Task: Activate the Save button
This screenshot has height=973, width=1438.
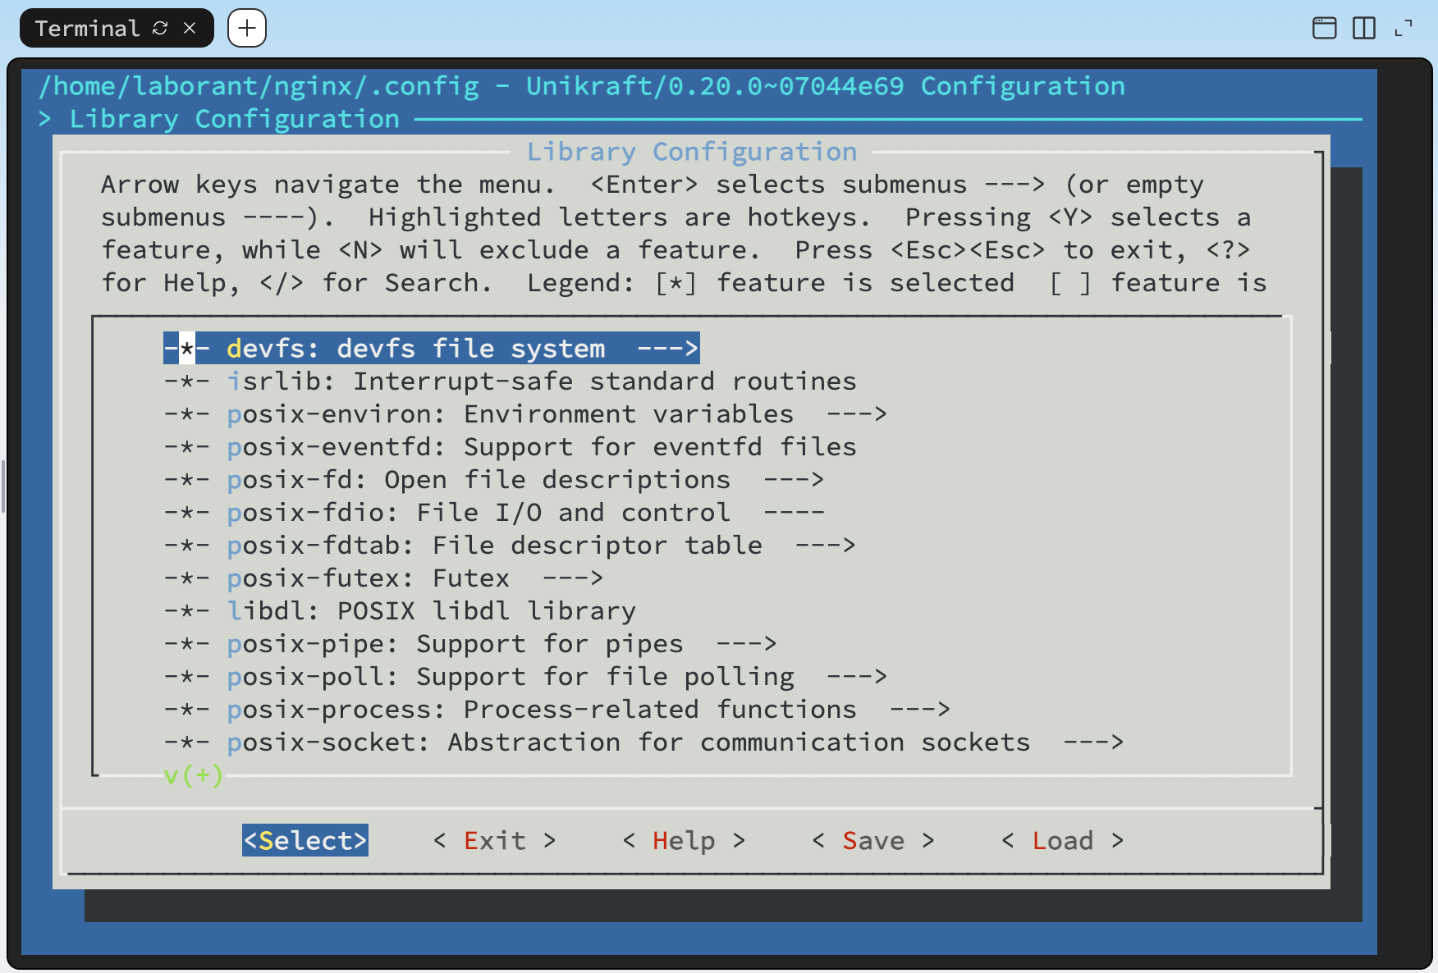Action: pyautogui.click(x=872, y=840)
